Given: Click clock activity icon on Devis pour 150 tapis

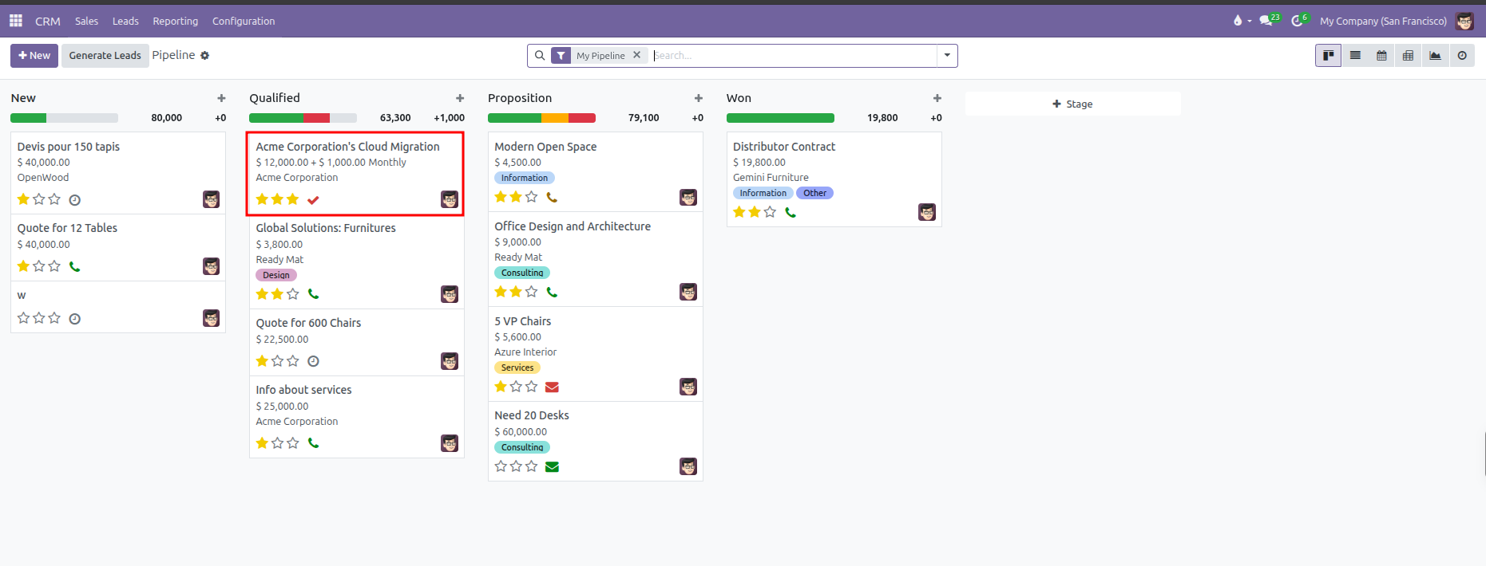Looking at the screenshot, I should click(x=75, y=200).
